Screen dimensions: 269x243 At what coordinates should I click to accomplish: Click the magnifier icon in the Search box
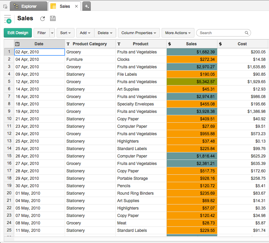point(246,33)
